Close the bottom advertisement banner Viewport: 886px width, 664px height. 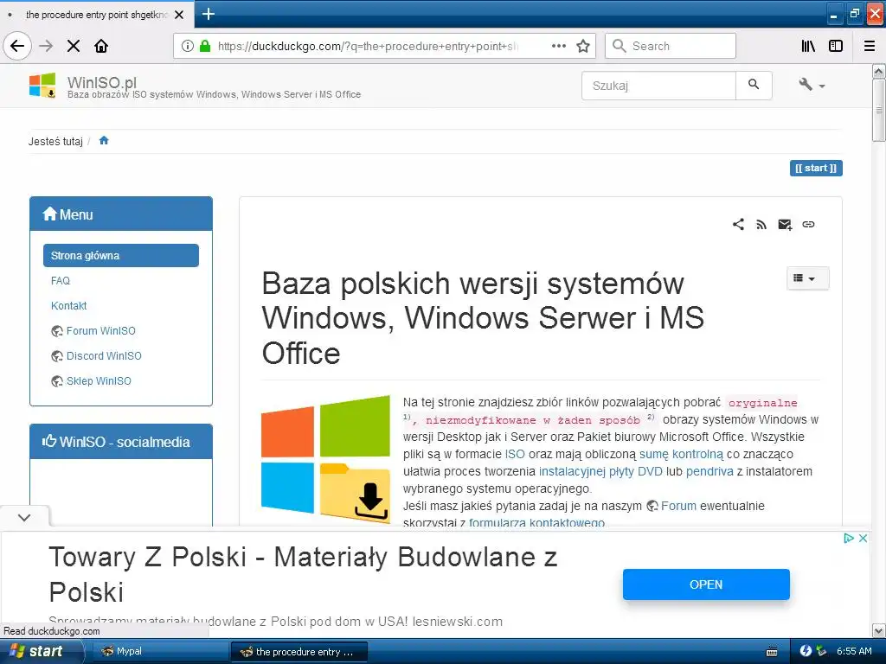(863, 538)
